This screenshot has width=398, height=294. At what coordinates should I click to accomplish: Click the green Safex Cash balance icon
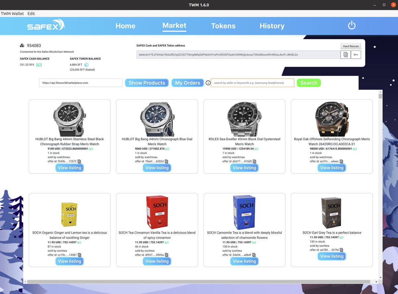(x=39, y=65)
